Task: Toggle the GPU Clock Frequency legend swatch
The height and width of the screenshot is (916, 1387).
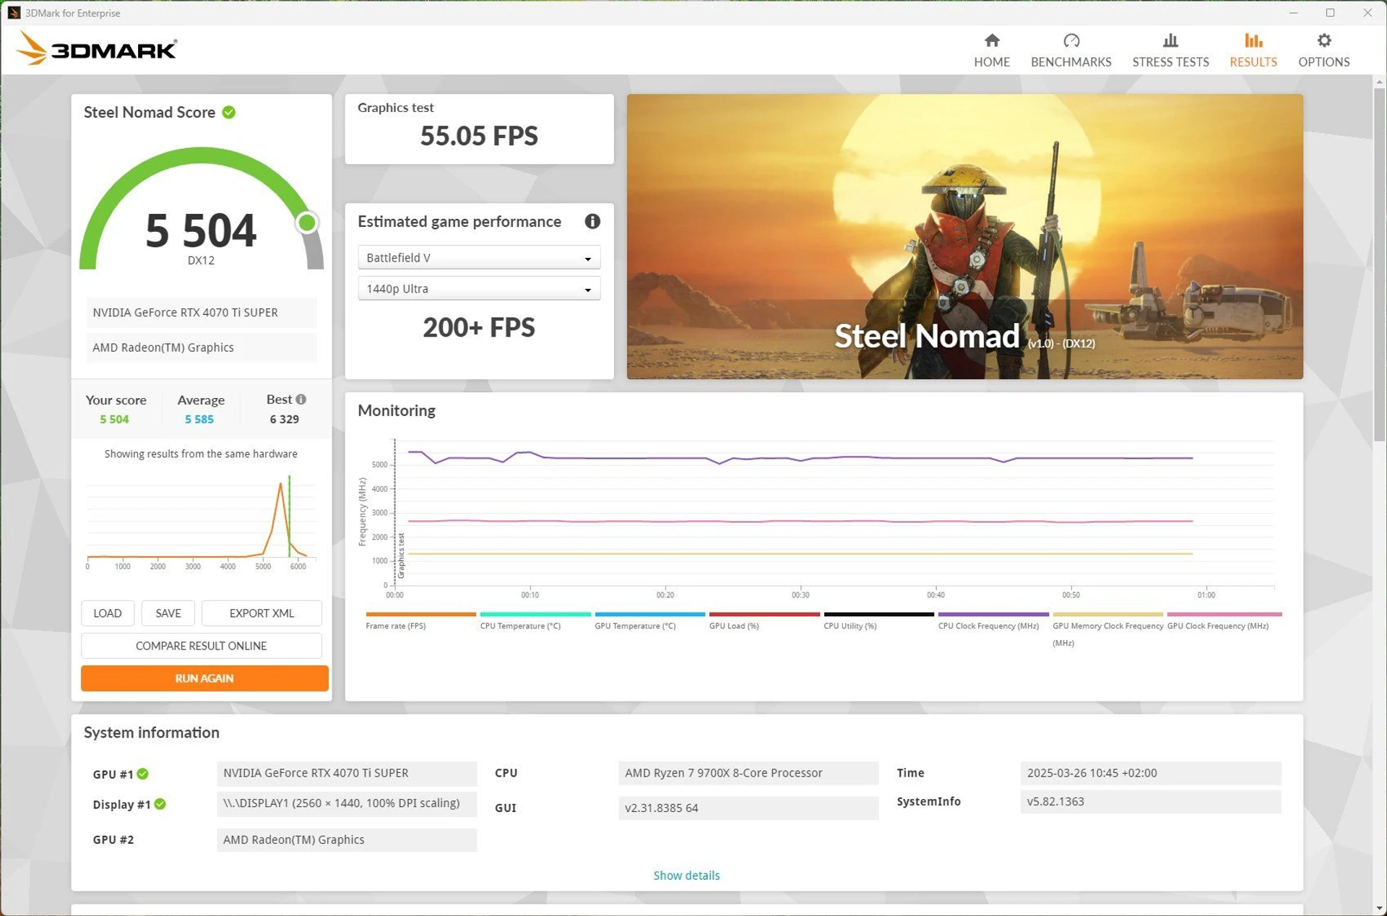Action: coord(1224,614)
